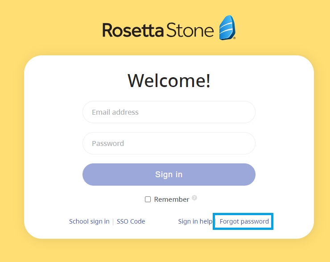
Task: Click the divider between Sign in help and Forgot password
Action: 215,221
